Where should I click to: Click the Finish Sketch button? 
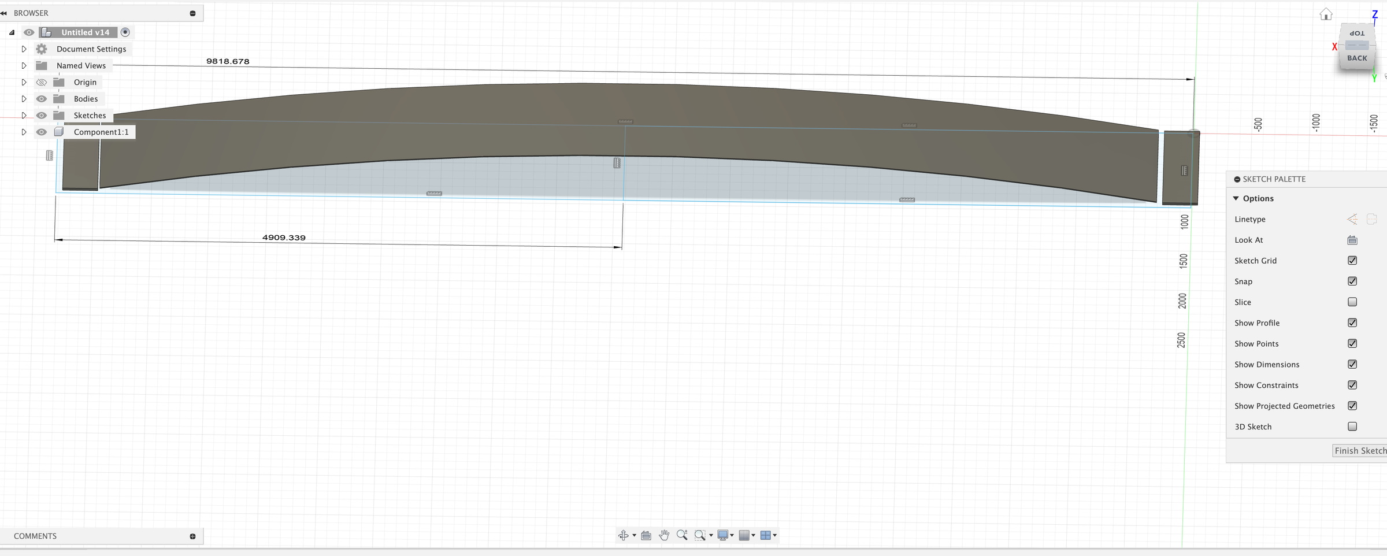1360,450
